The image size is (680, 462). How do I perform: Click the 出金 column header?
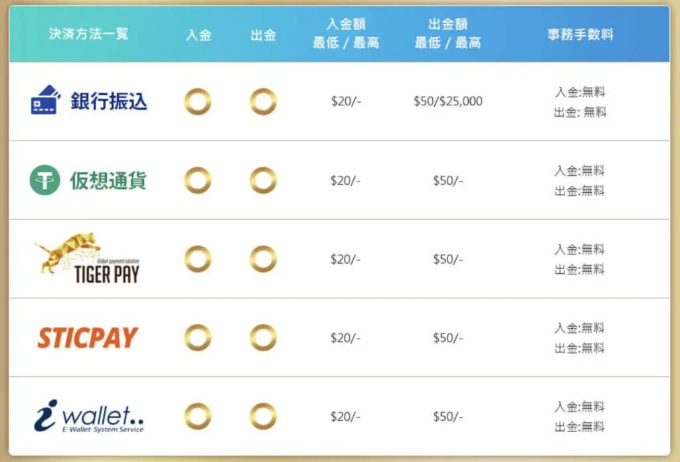pos(263,34)
